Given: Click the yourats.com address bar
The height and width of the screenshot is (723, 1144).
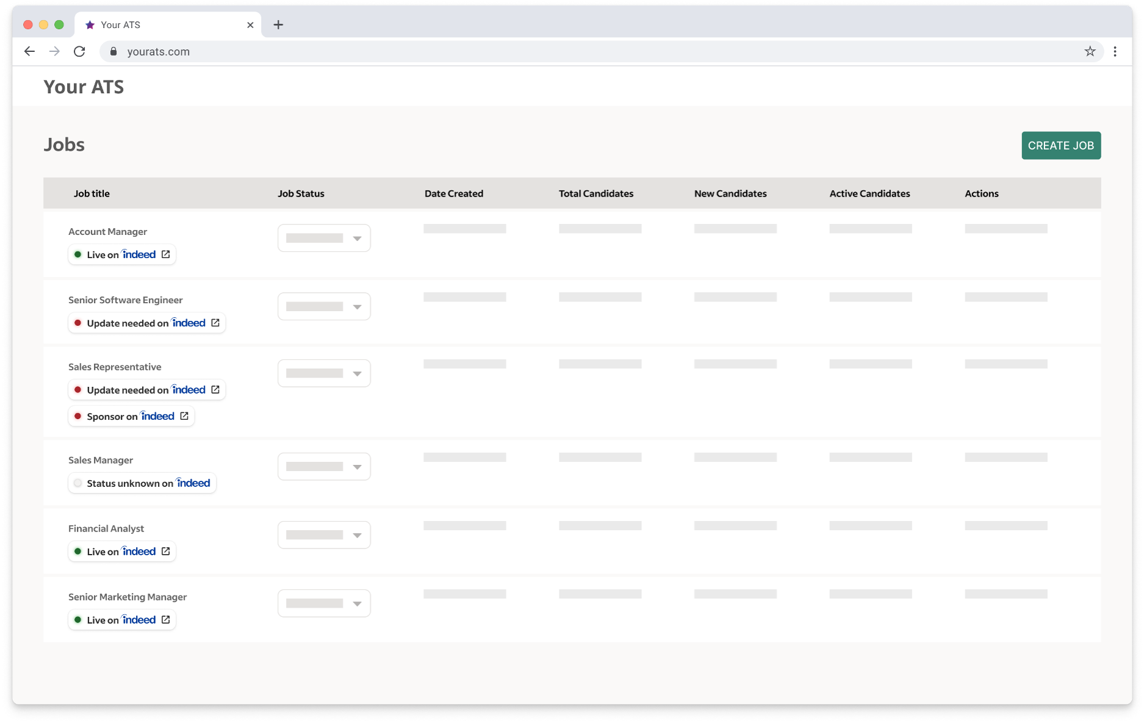Looking at the screenshot, I should [601, 51].
